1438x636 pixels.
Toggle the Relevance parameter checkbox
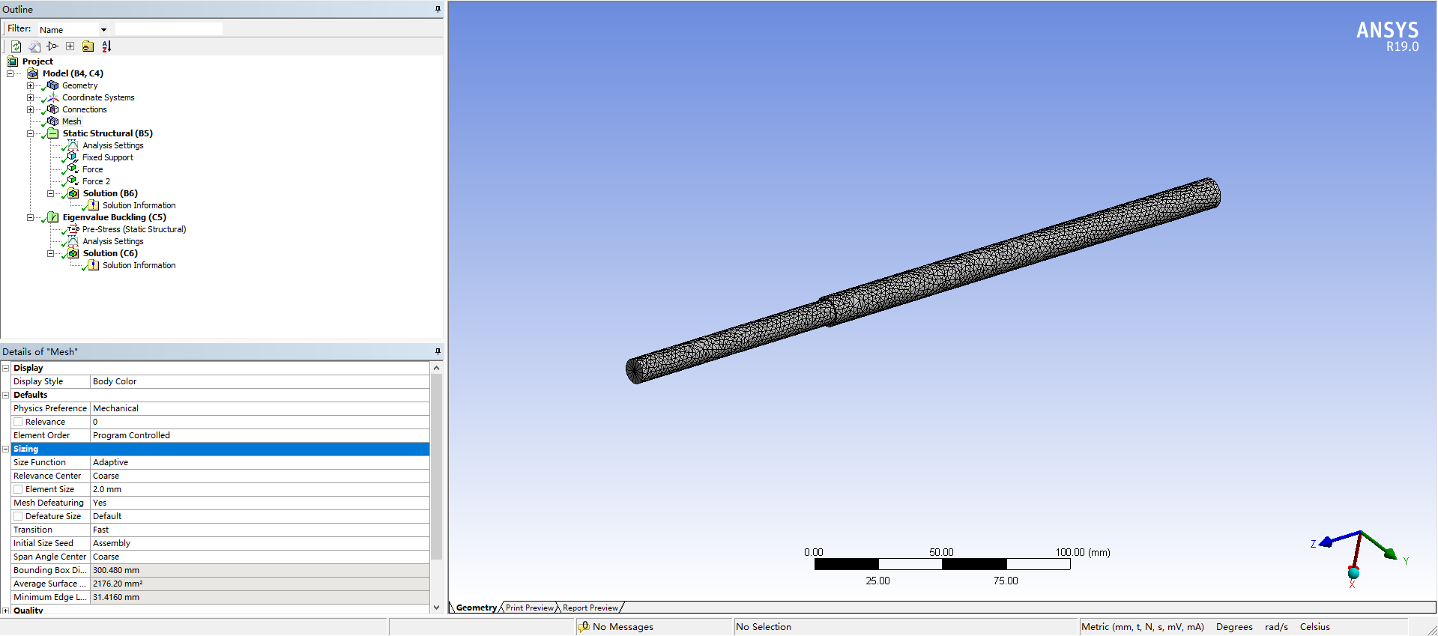pos(18,422)
